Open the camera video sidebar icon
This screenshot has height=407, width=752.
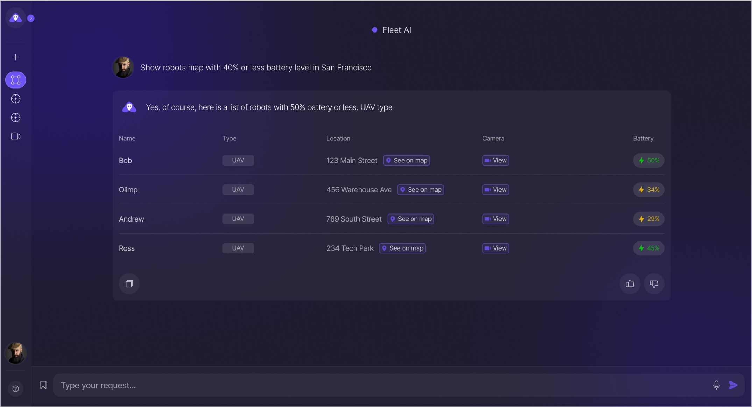(16, 136)
